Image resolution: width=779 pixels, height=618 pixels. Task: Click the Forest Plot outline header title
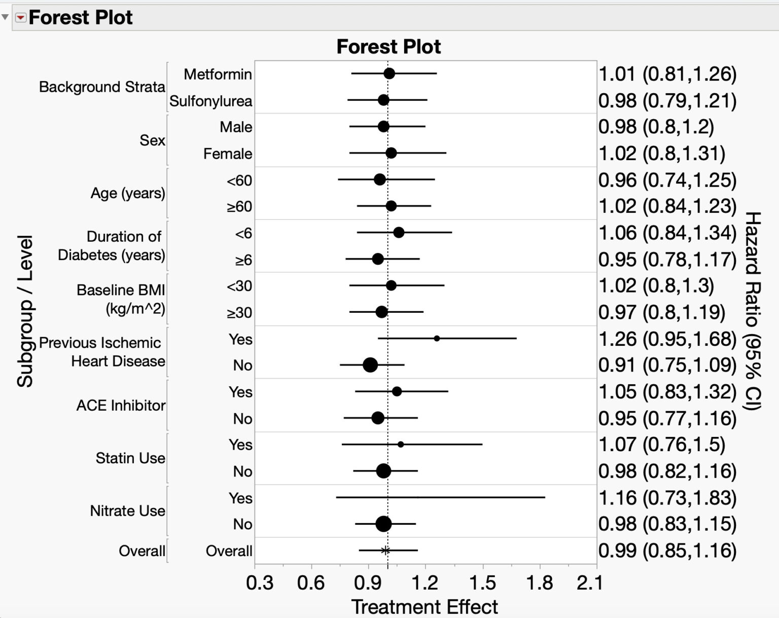80,18
